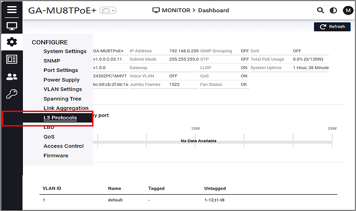Click the search magnifier icon

[x=320, y=10]
